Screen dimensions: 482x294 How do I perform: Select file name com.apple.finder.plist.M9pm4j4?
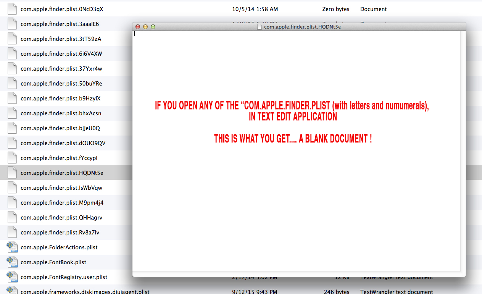[x=62, y=203]
